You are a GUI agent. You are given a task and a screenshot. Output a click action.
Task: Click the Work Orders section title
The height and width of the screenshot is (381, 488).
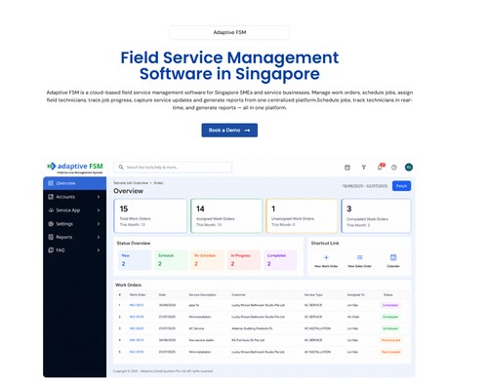[x=128, y=285]
